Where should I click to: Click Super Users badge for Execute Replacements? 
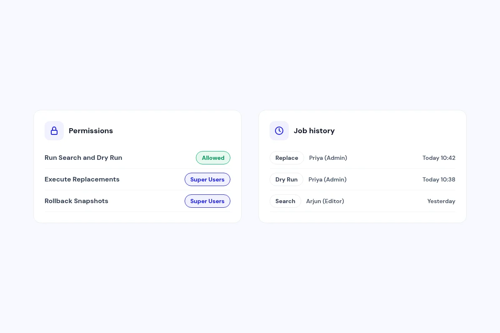coord(207,179)
